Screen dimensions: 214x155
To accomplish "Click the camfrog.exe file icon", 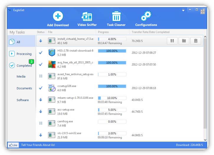I will pyautogui.click(x=52, y=123).
